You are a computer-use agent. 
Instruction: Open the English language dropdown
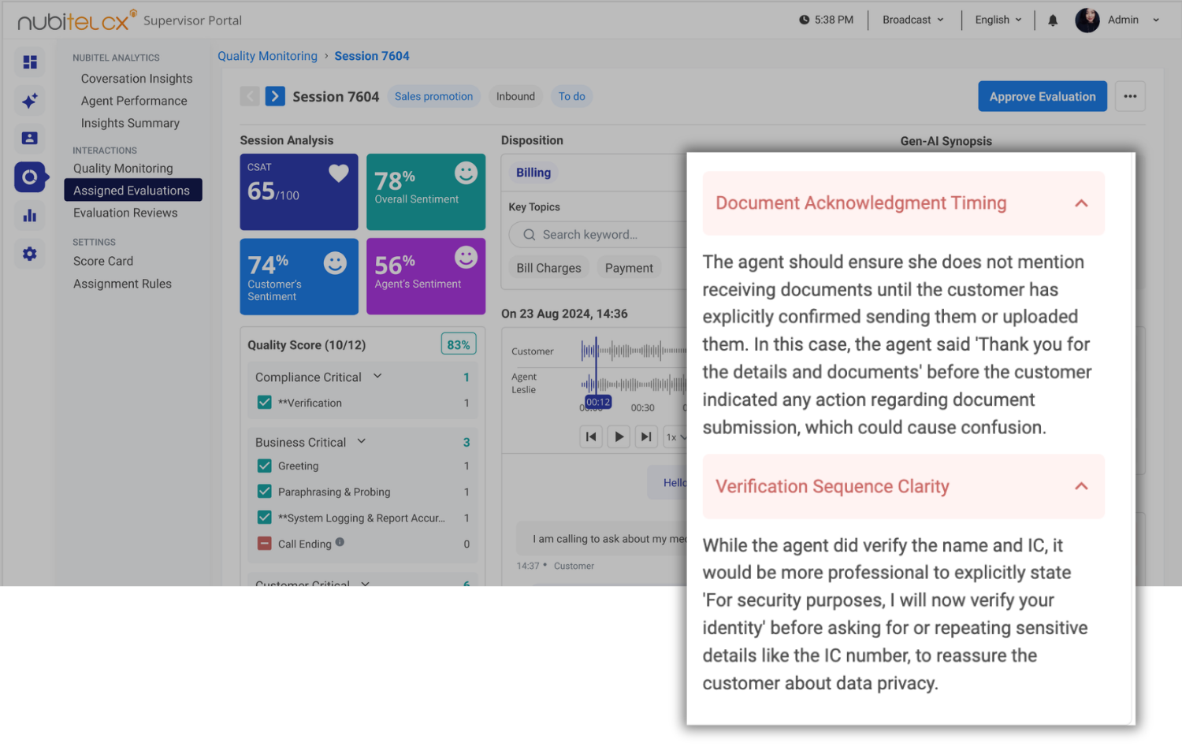998,20
